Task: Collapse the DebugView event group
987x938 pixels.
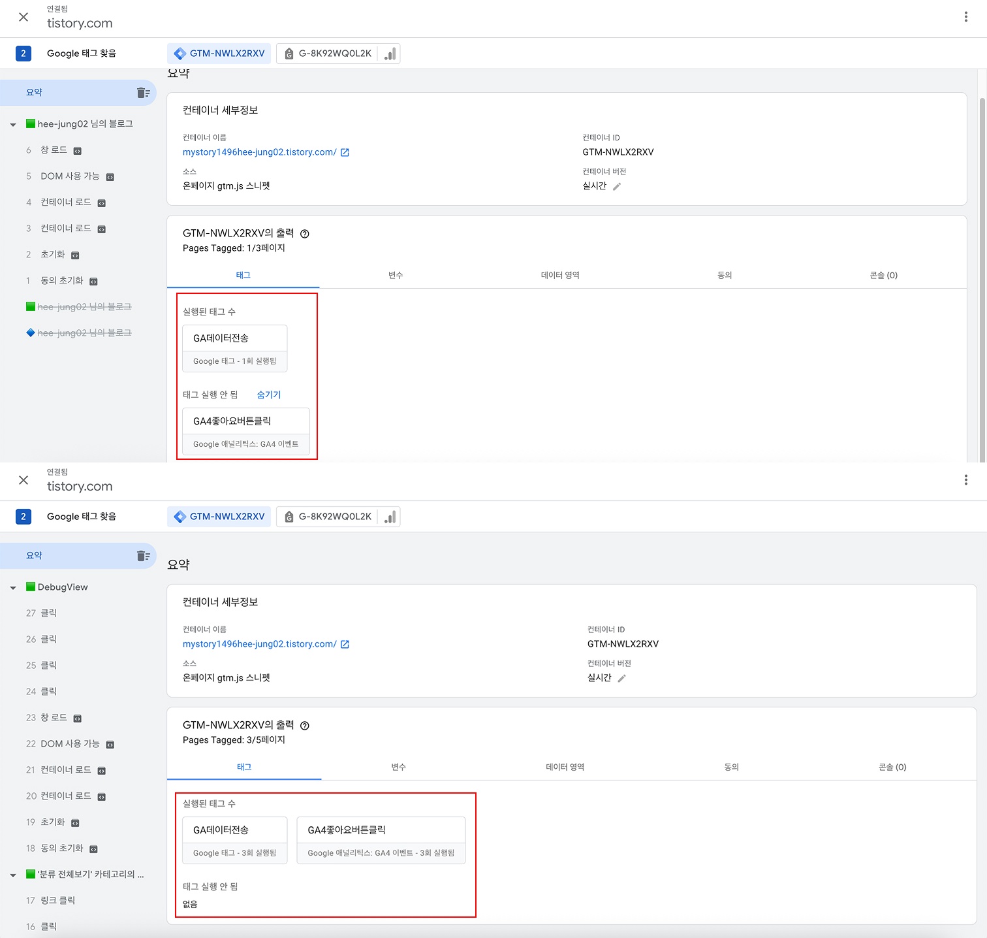Action: pyautogui.click(x=13, y=588)
